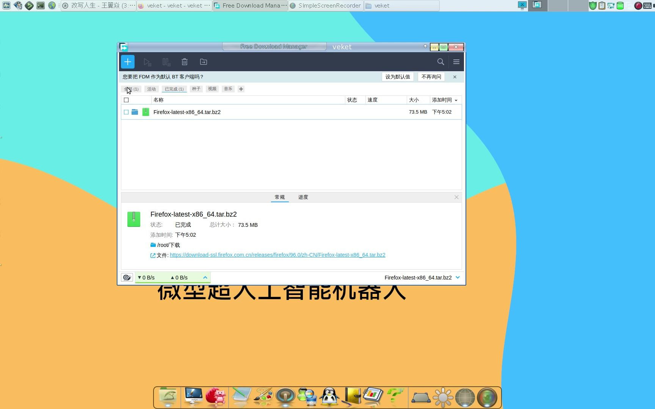Dismiss the BT client banner with its X
Viewport: 655px width, 409px height.
tap(454, 77)
